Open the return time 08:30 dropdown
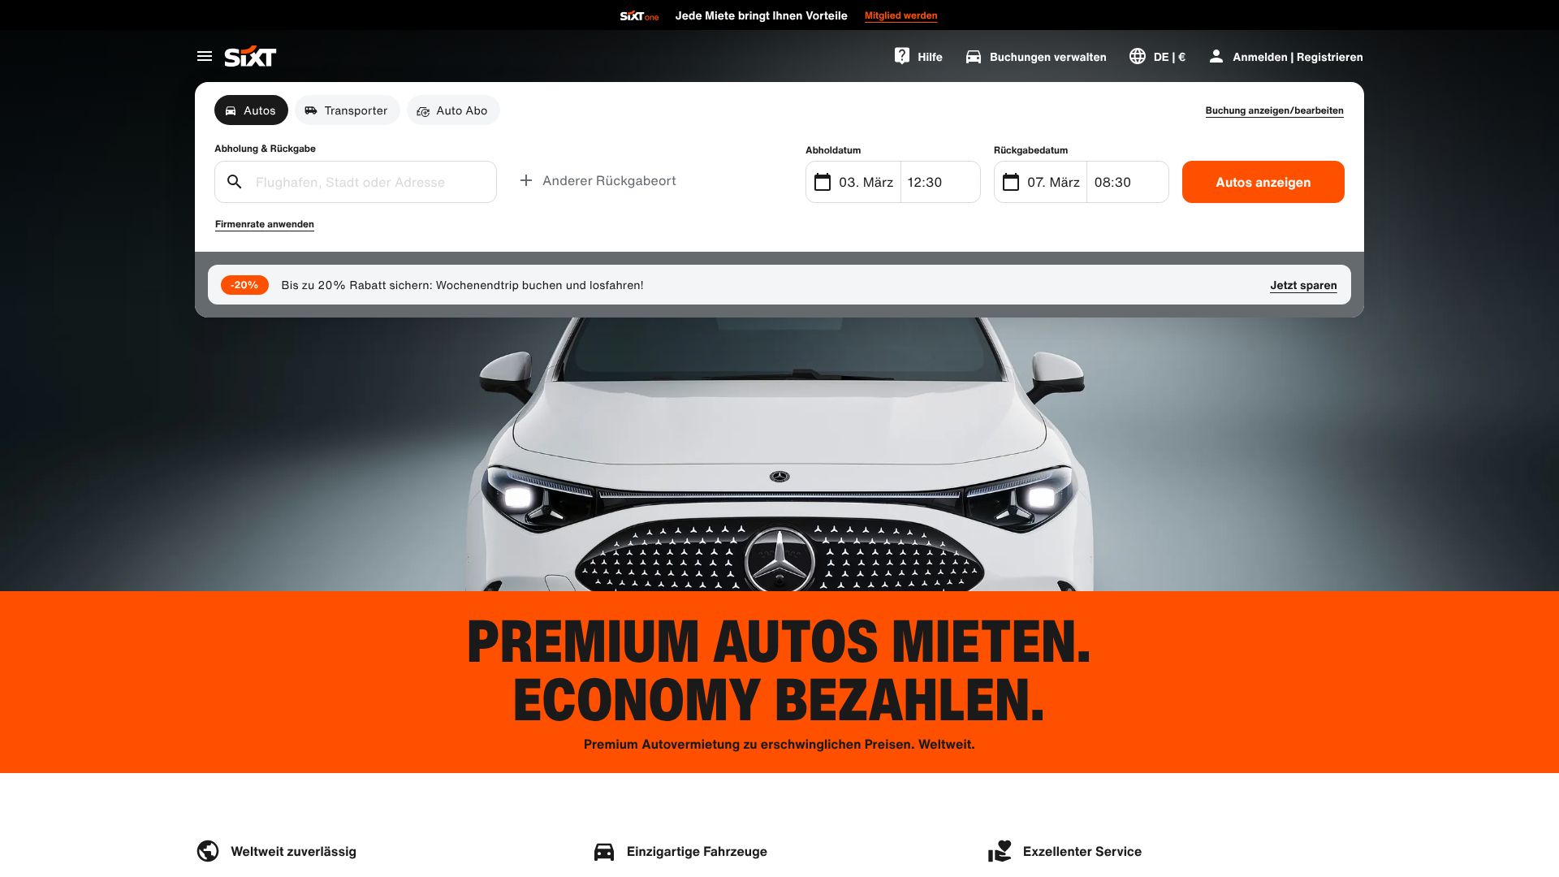 click(1128, 182)
